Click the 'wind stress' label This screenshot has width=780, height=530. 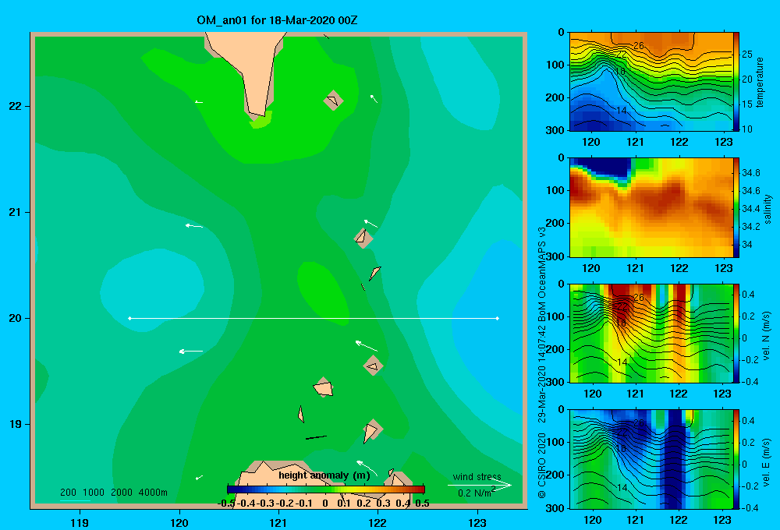[x=477, y=477]
